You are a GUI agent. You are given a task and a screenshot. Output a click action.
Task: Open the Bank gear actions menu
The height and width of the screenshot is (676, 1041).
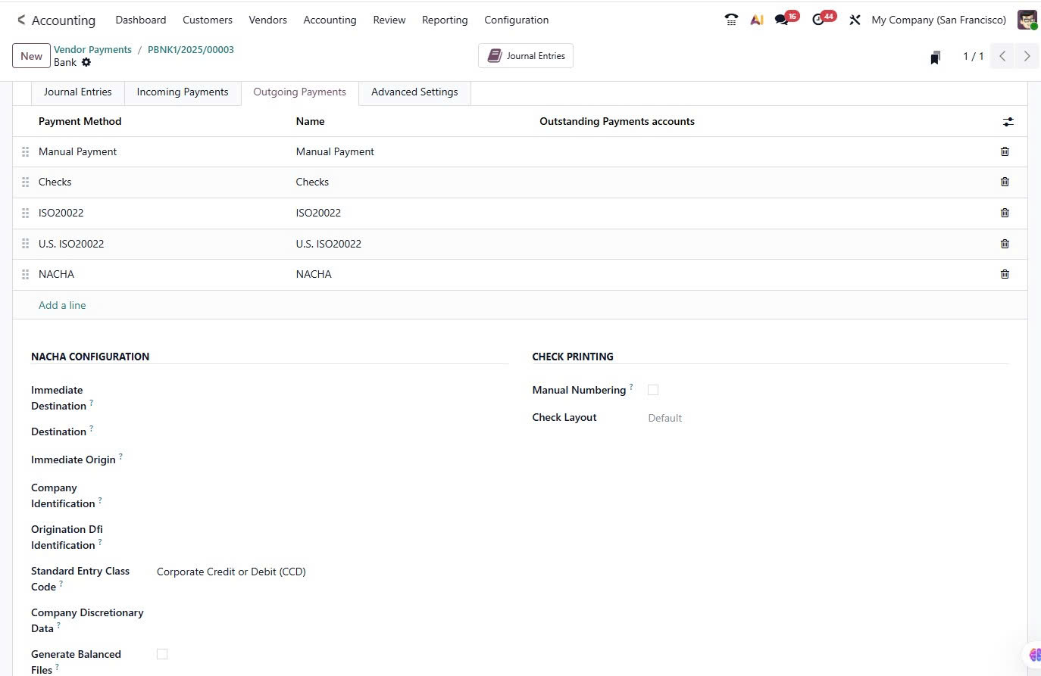pyautogui.click(x=86, y=63)
